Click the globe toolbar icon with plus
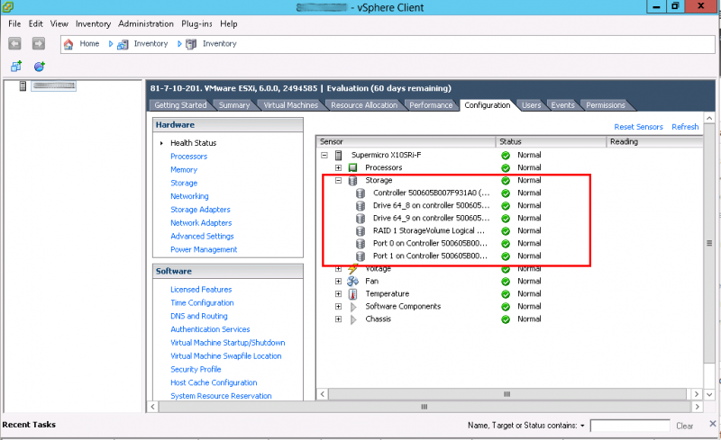721x440 pixels. pyautogui.click(x=40, y=67)
